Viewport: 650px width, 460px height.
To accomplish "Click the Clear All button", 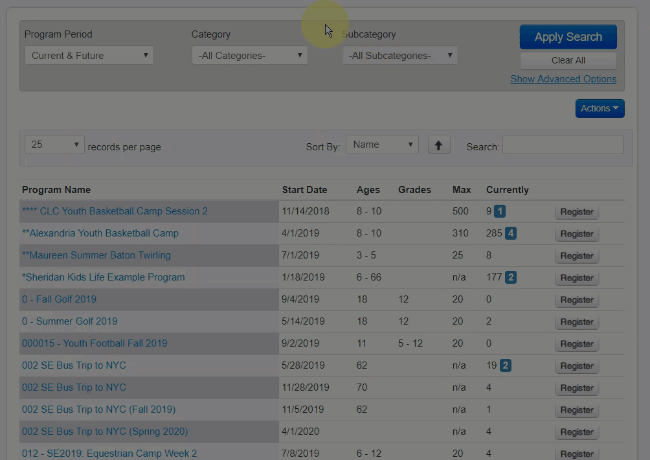I will (568, 60).
